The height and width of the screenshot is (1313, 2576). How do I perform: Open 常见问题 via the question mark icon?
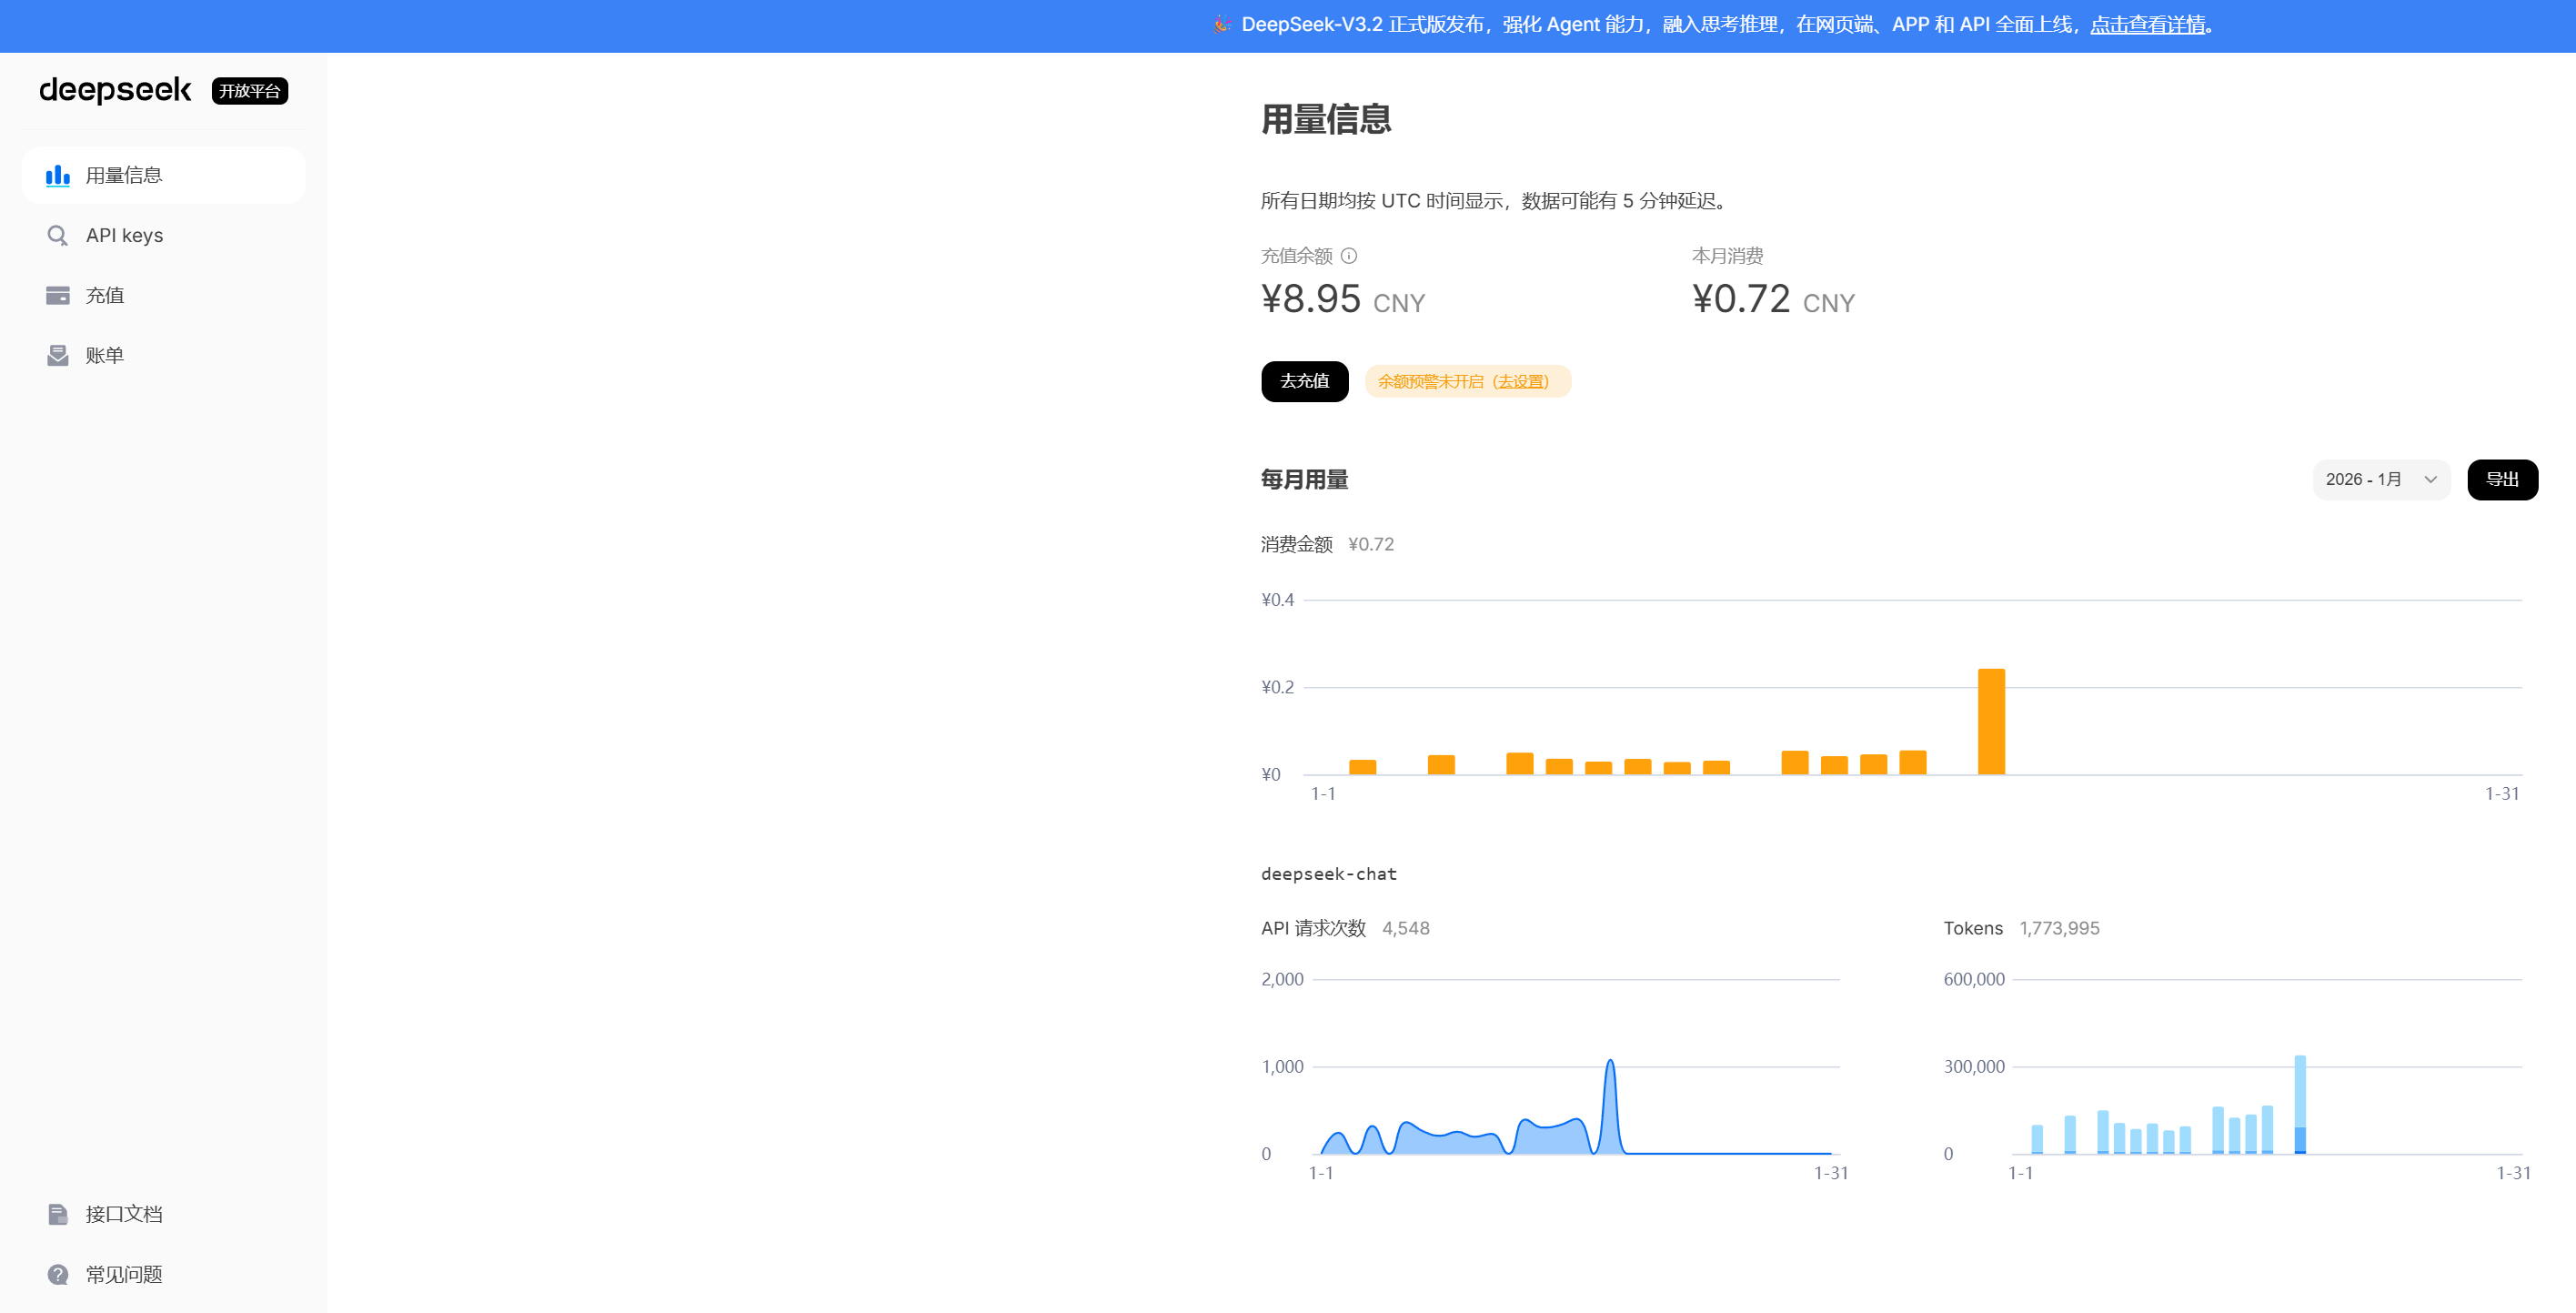point(58,1274)
